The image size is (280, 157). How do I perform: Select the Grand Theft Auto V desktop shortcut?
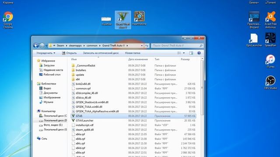(123, 20)
